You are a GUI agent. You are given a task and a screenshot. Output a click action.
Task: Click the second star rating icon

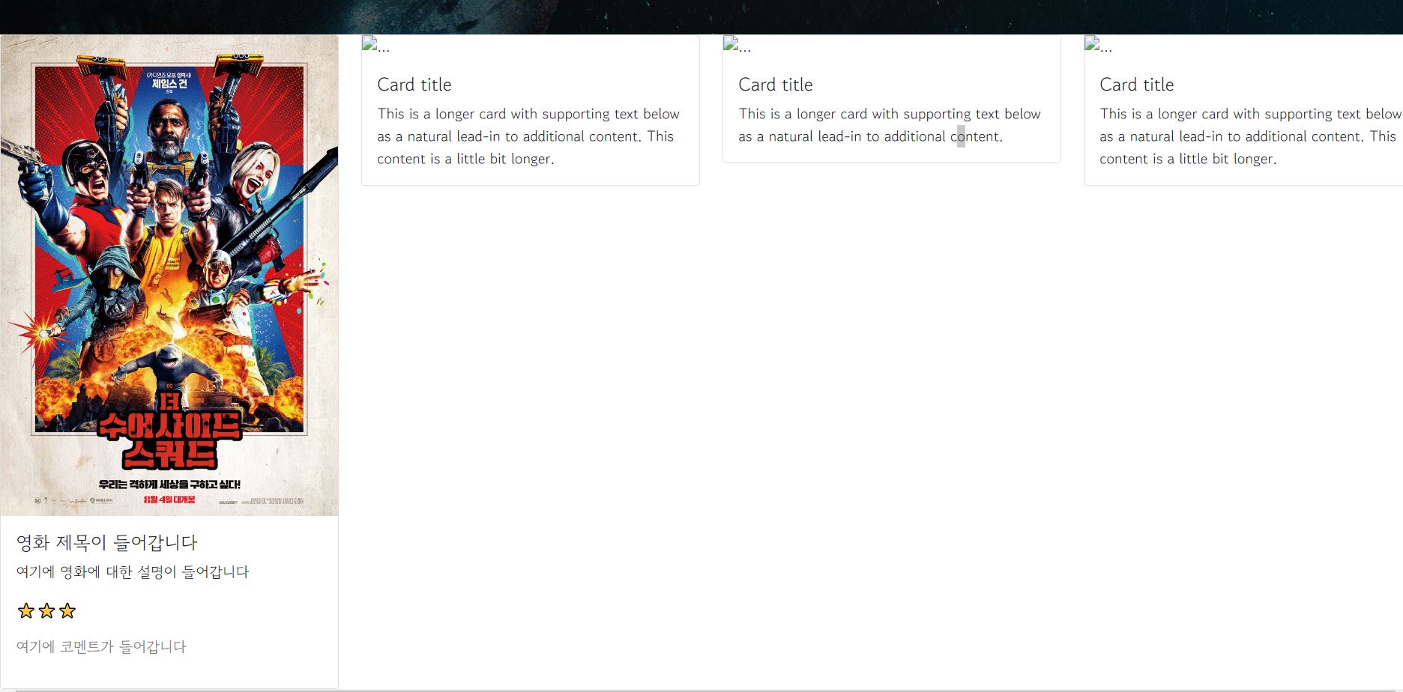tap(46, 611)
